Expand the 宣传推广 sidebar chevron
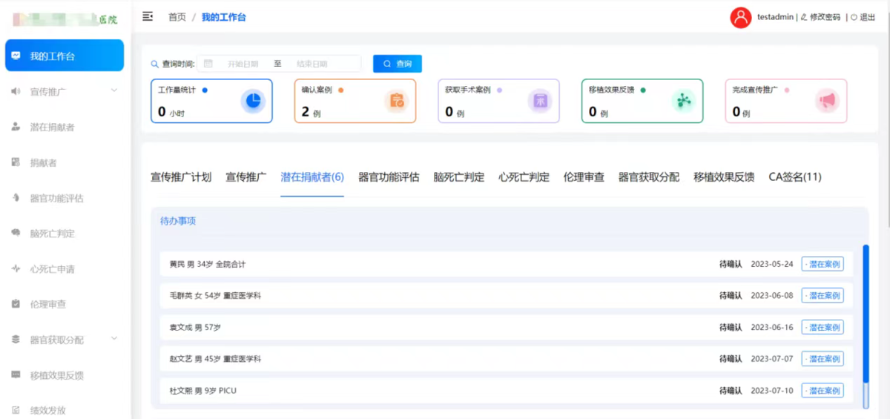This screenshot has height=419, width=890. pos(113,90)
